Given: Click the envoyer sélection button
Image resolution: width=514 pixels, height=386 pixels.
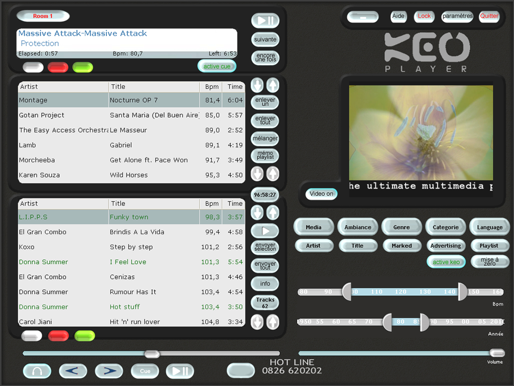Looking at the screenshot, I should click(x=265, y=247).
